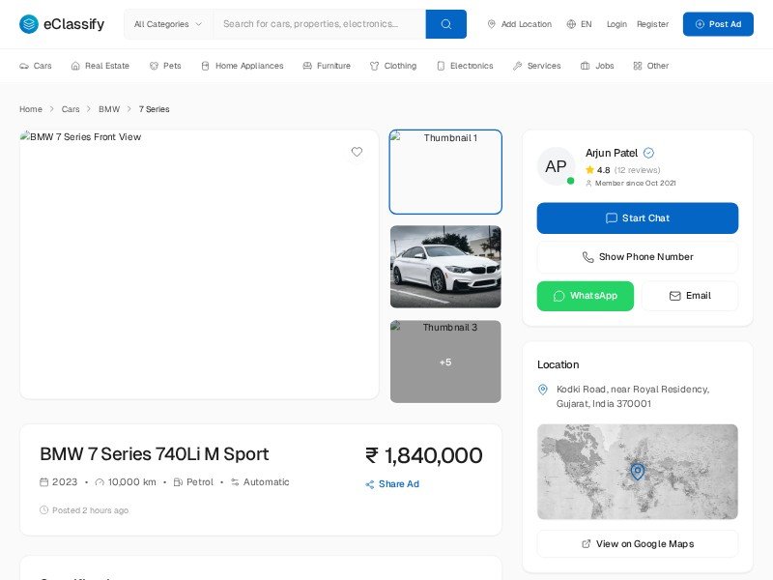Image resolution: width=773 pixels, height=580 pixels.
Task: Select the Electronics category menu item
Action: (x=465, y=66)
